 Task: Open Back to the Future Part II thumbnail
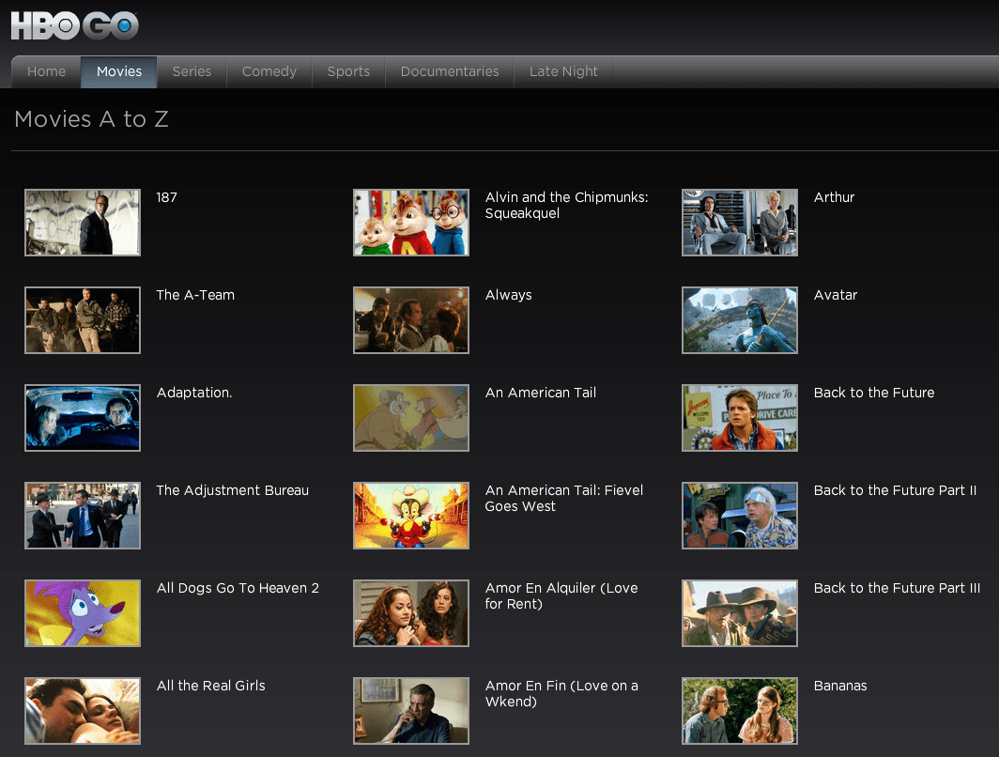click(740, 516)
